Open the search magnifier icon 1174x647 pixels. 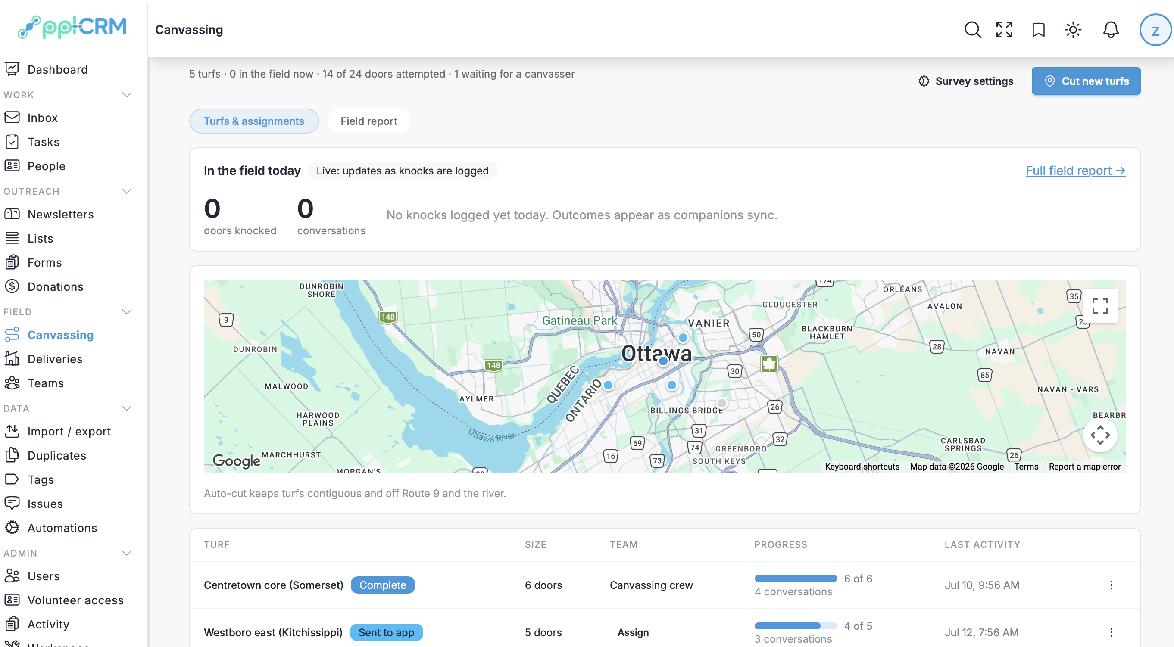coord(972,30)
